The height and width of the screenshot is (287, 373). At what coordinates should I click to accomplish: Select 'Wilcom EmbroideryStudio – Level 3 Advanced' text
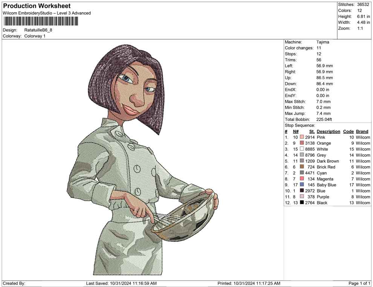click(x=47, y=13)
